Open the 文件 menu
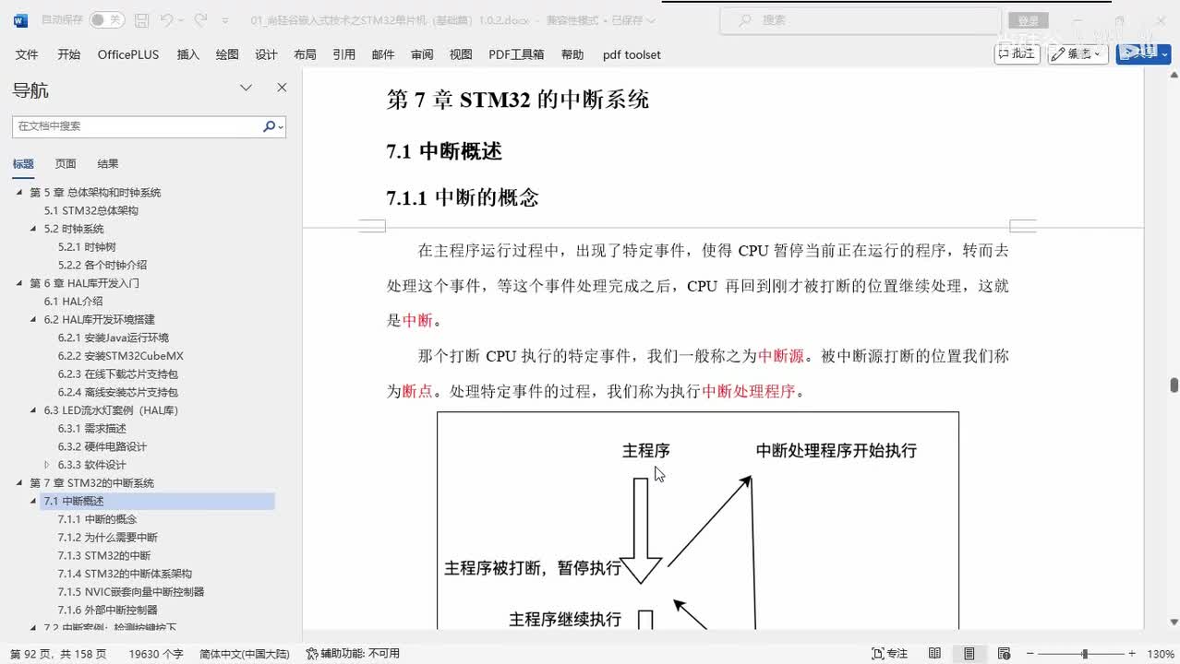 [x=27, y=54]
